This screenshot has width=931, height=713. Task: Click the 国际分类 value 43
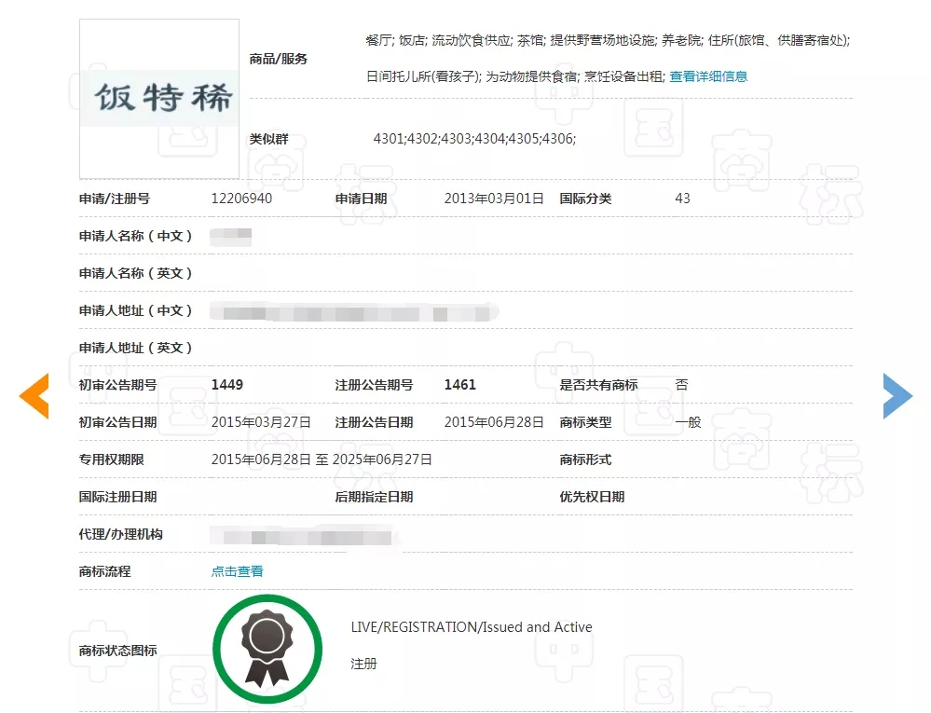point(682,199)
